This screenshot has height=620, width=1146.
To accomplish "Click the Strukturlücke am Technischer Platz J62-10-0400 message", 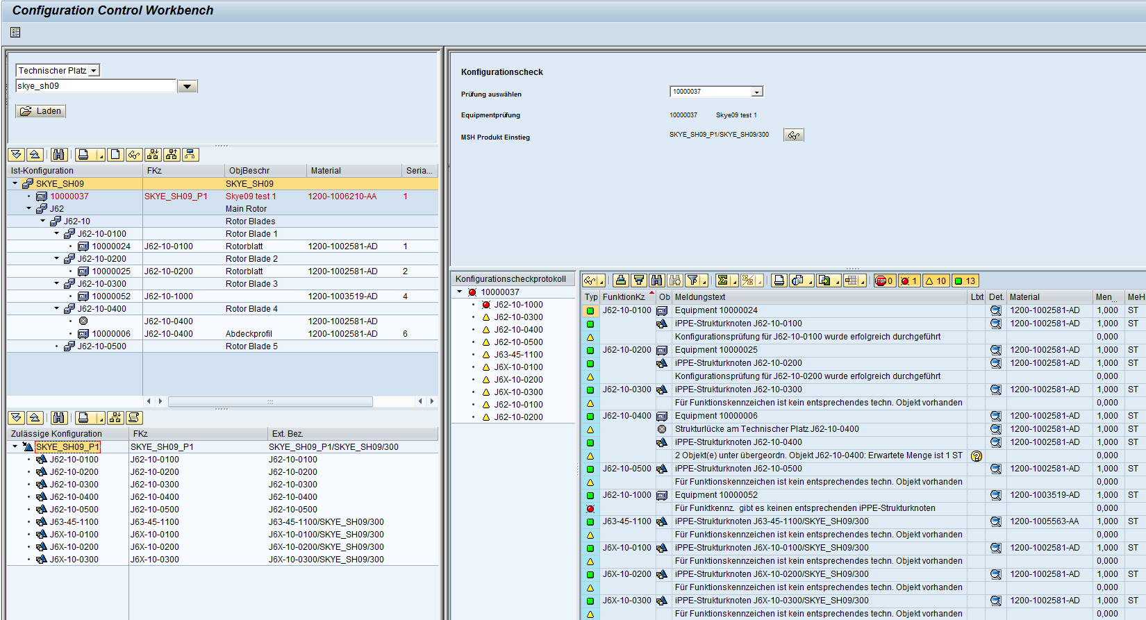I will [x=767, y=429].
